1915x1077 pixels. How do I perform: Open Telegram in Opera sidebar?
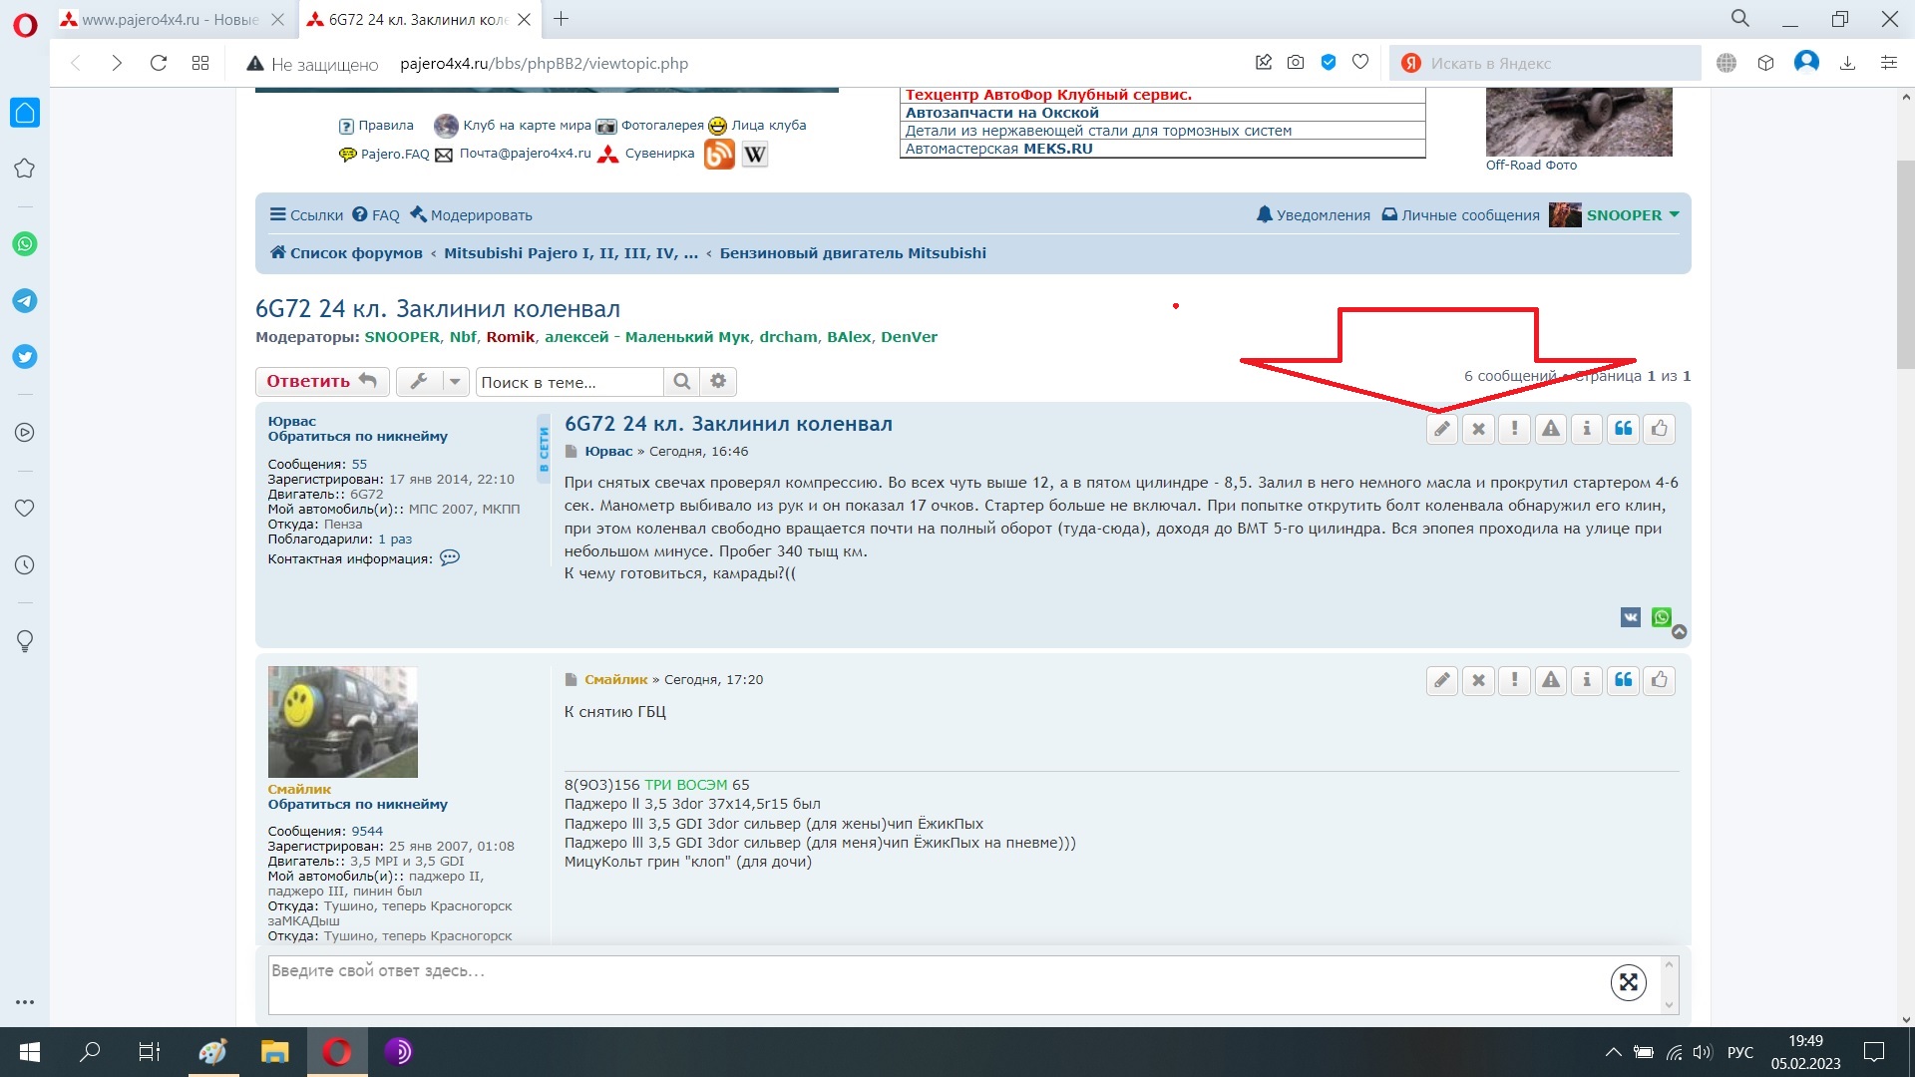pos(25,300)
